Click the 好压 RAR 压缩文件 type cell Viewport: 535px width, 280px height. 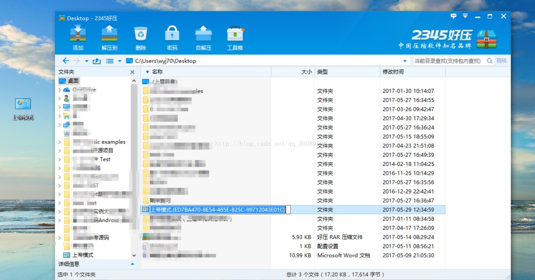coord(340,237)
